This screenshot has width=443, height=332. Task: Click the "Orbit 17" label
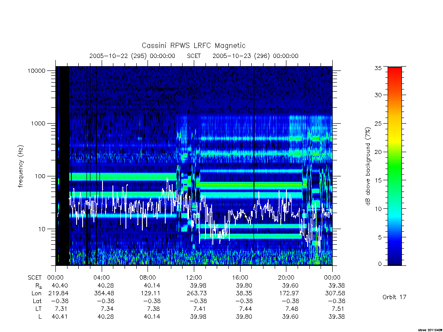coord(394,297)
